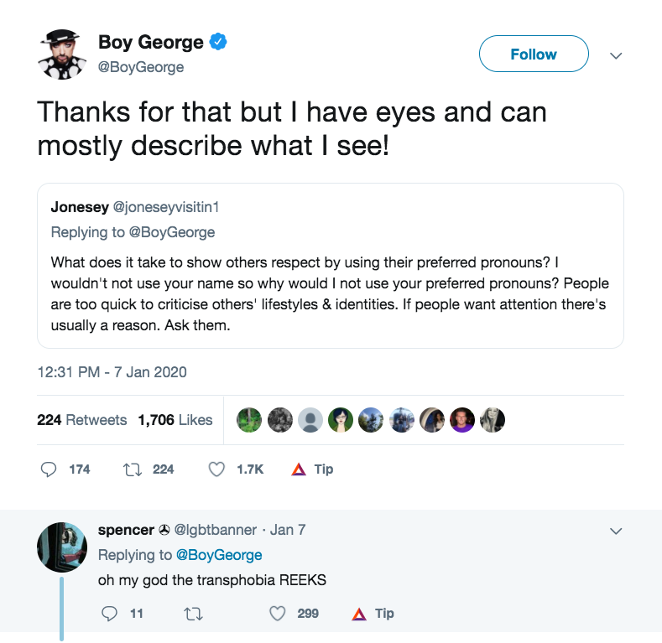Reply to spencer's tweet

pos(109,614)
